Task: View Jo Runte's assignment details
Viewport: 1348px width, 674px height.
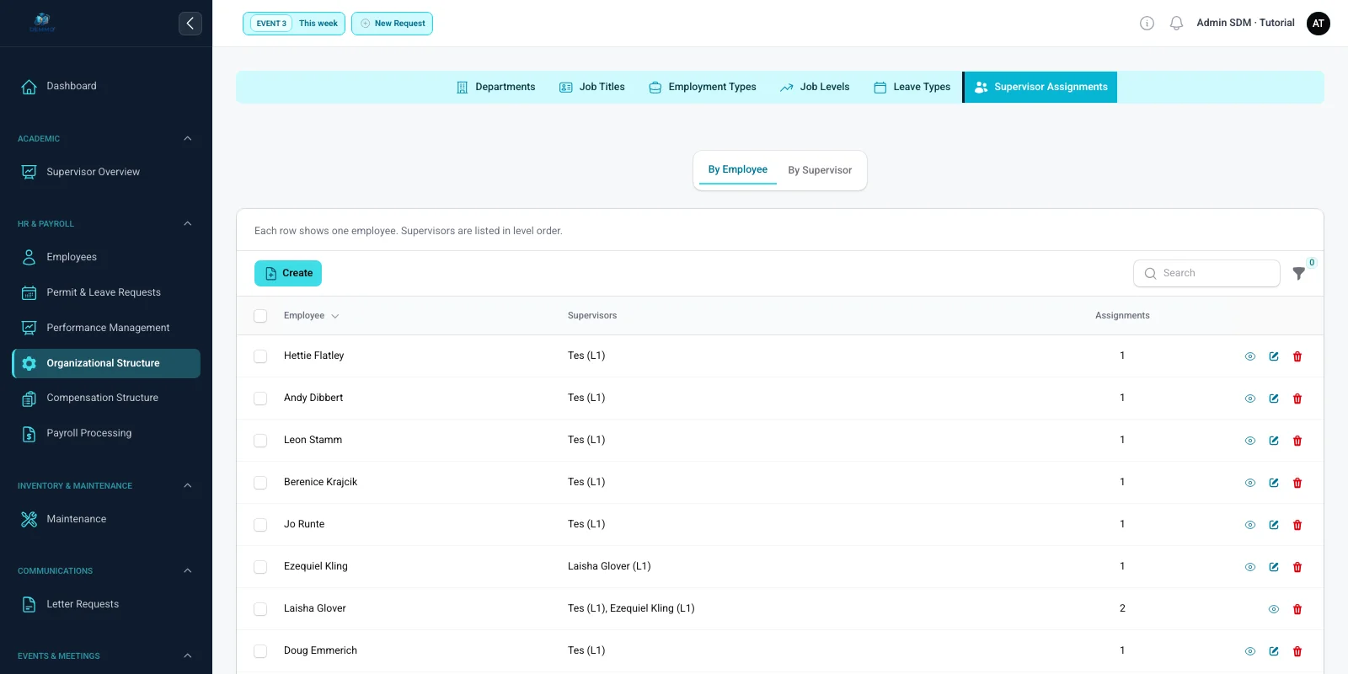Action: [1250, 525]
